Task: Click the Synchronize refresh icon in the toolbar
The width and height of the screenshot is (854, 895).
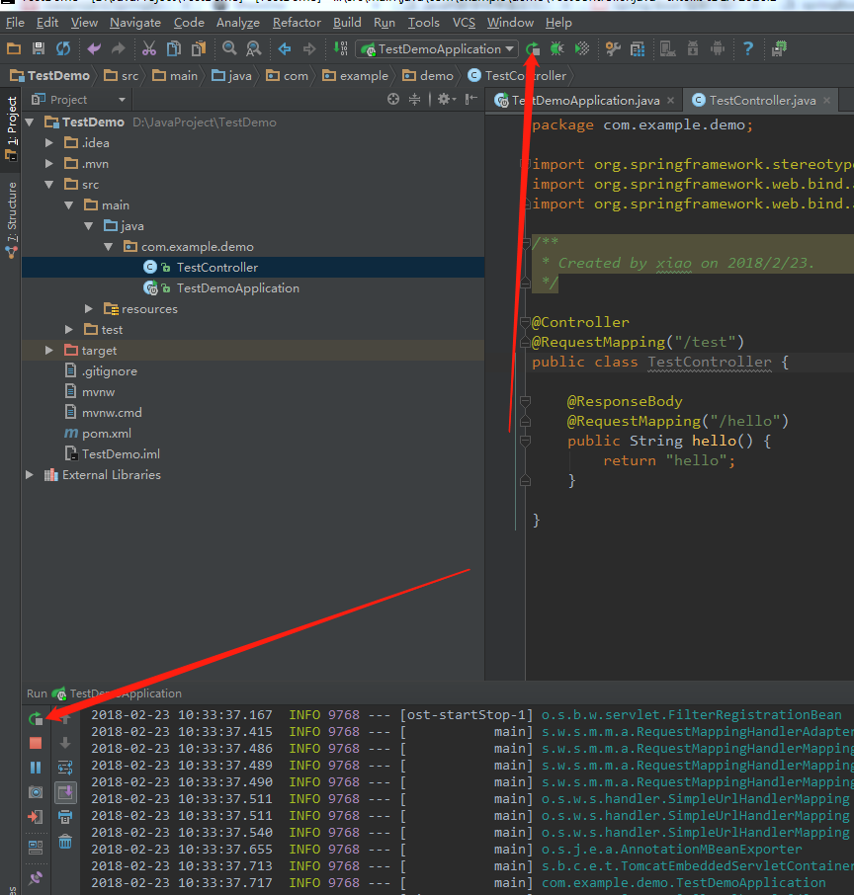Action: (x=63, y=49)
